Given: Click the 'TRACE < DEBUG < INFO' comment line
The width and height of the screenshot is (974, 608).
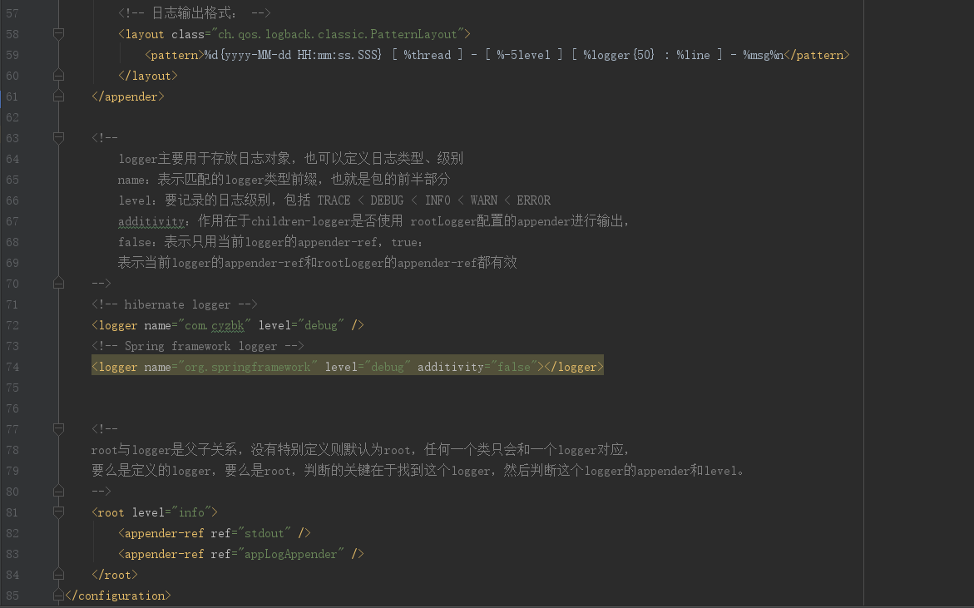Looking at the screenshot, I should click(x=334, y=200).
